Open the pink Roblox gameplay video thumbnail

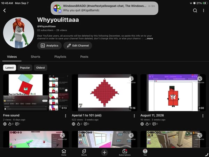tap(36, 139)
